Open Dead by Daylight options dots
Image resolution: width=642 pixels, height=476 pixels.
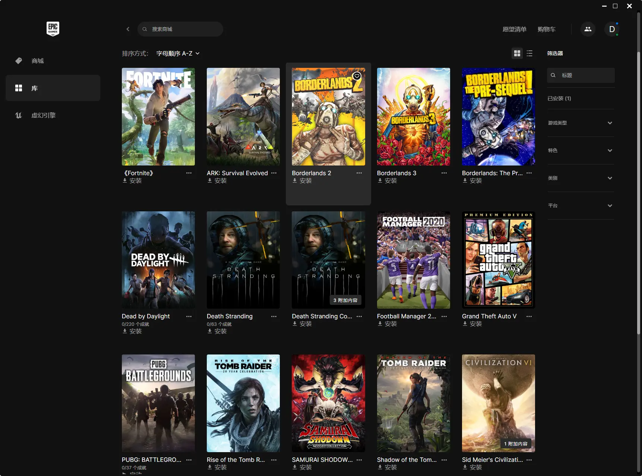tap(189, 316)
